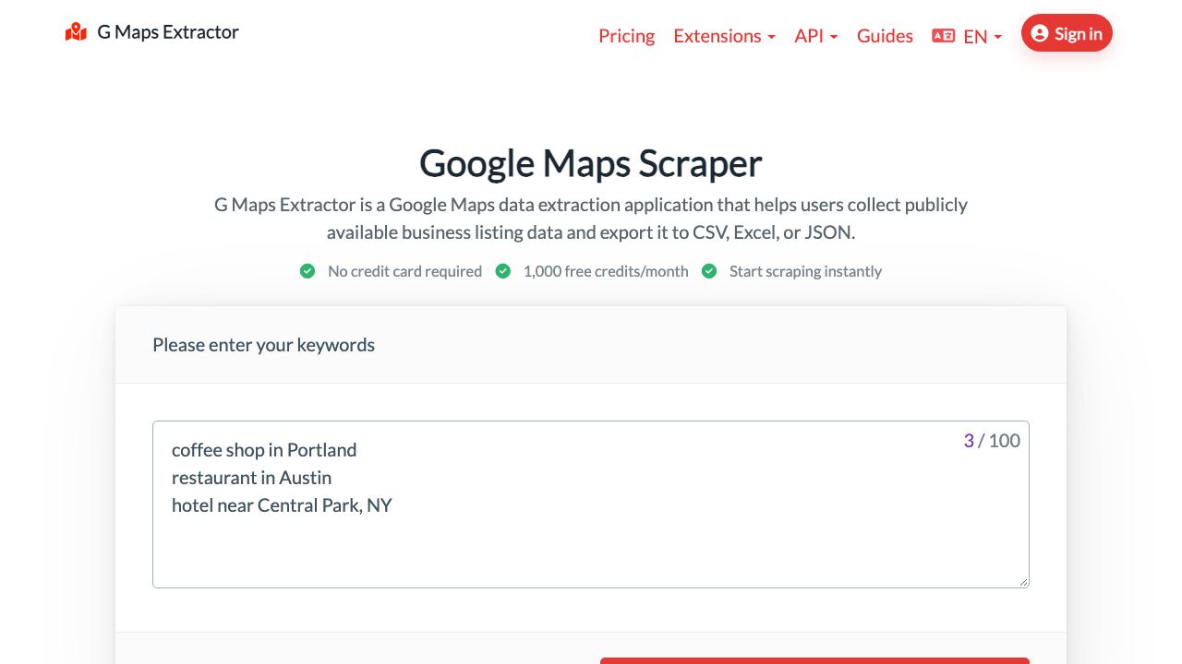Click the 'coffee shop in Portland' line
Screen dimensions: 1182x664
(x=264, y=450)
